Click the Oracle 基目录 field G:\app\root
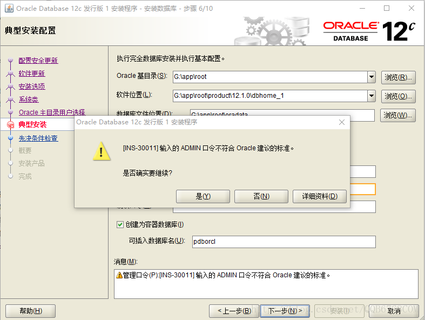 pyautogui.click(x=270, y=77)
